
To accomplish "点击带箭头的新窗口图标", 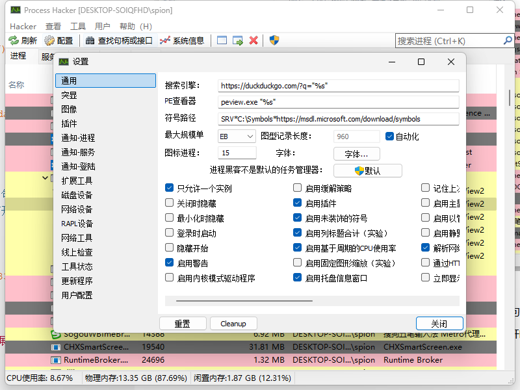I will [x=237, y=40].
